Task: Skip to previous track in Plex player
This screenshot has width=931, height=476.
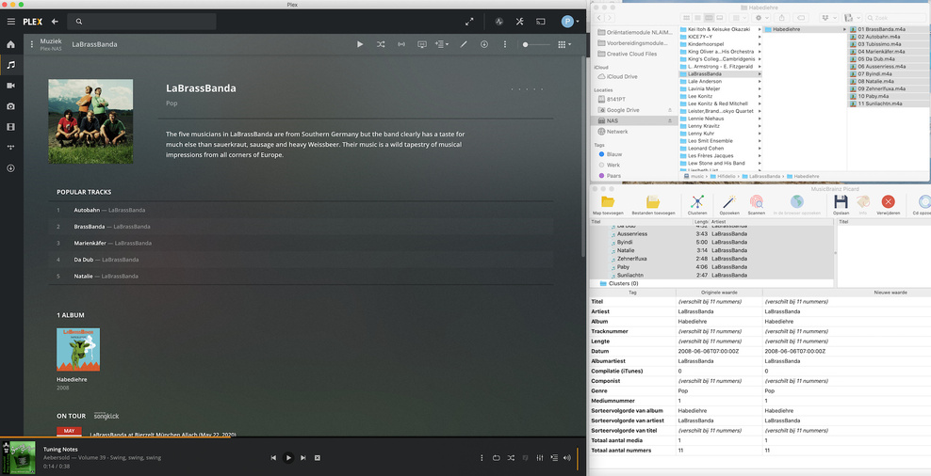Action: pyautogui.click(x=273, y=457)
